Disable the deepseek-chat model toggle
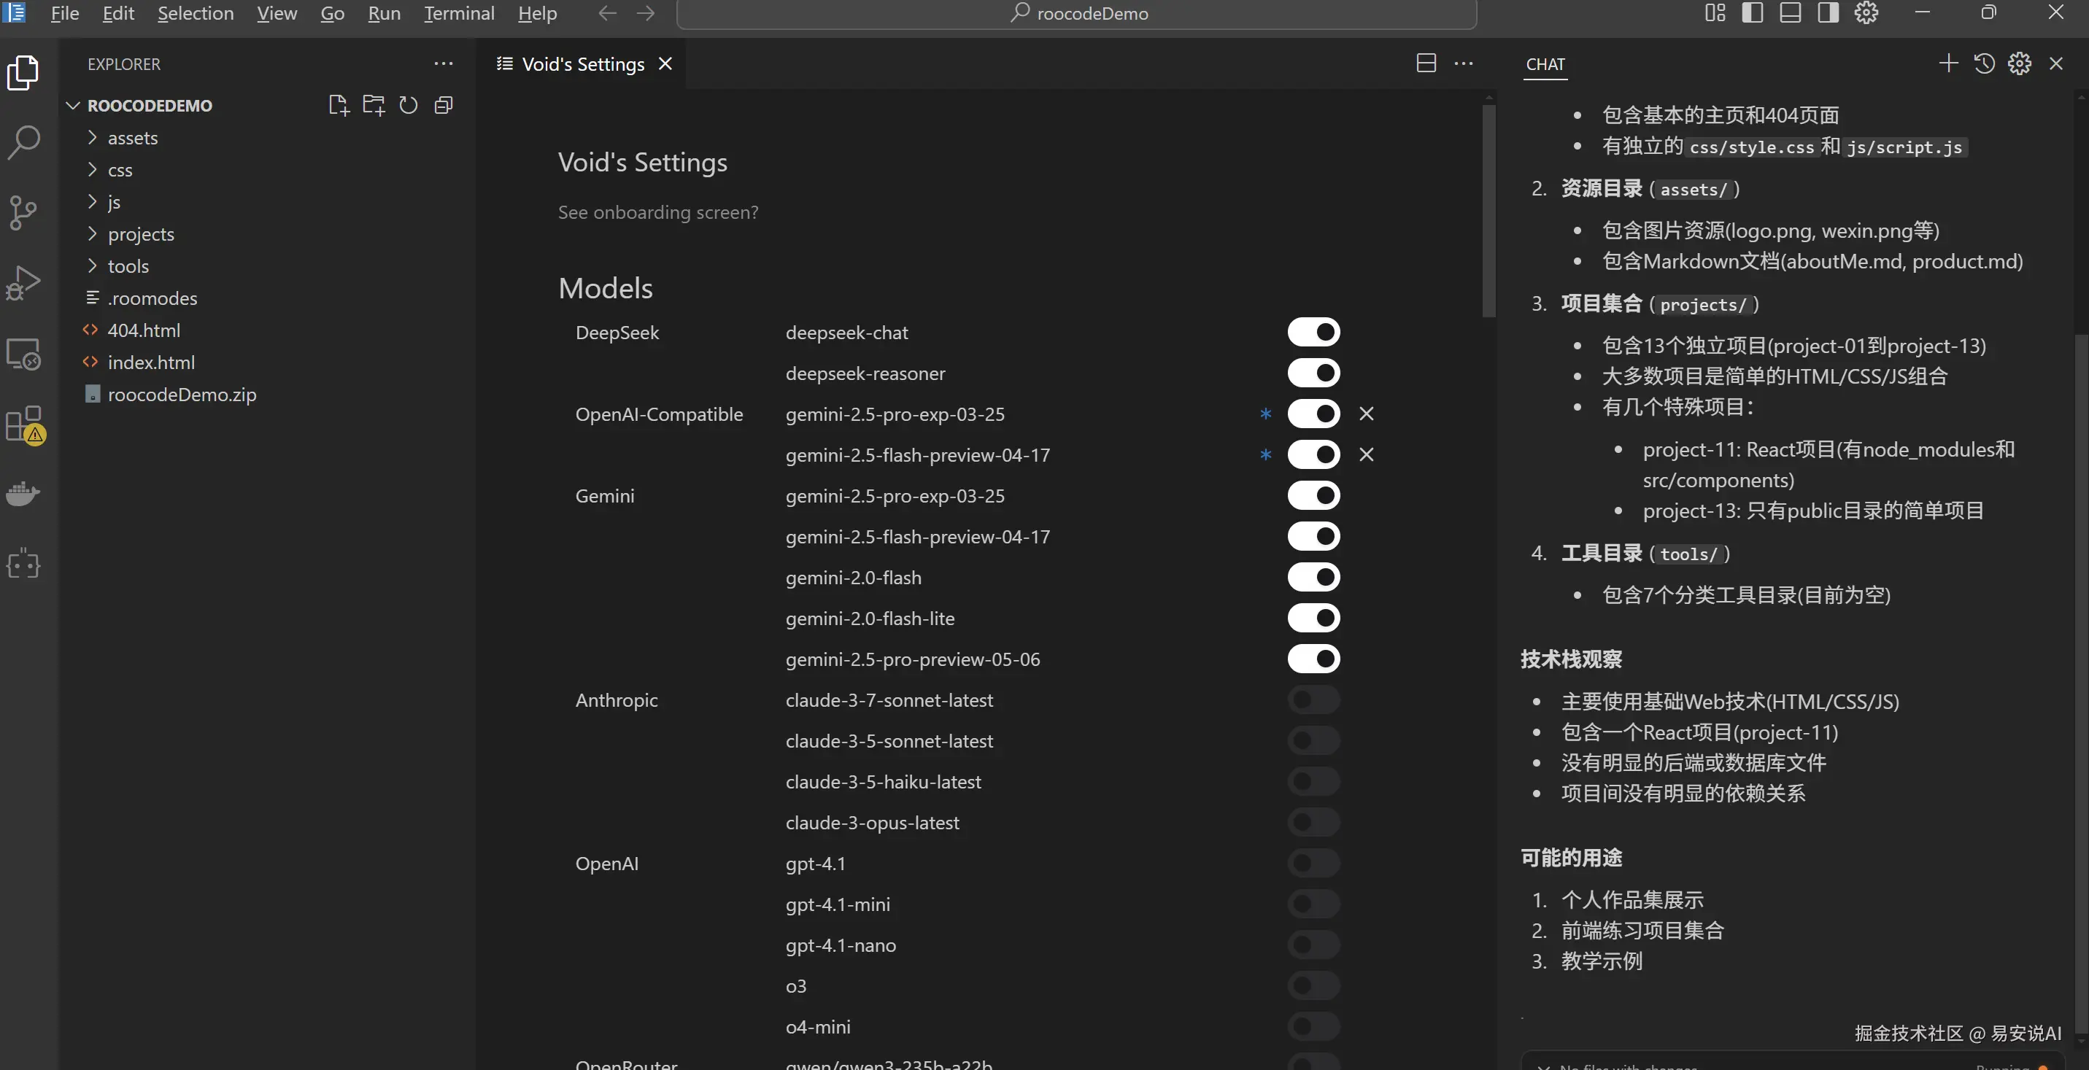 [1313, 333]
